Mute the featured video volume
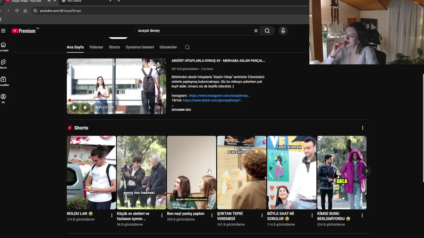 85,107
